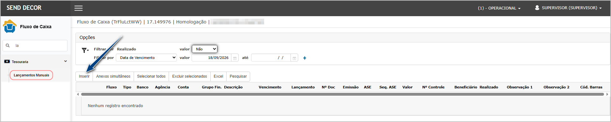Sort by Valor column header
Viewport: 611px width, 122px height.
coord(407,87)
